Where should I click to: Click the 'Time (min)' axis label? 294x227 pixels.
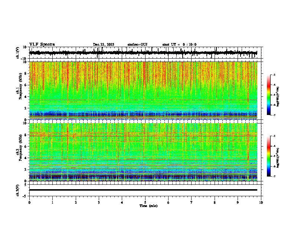click(148, 206)
